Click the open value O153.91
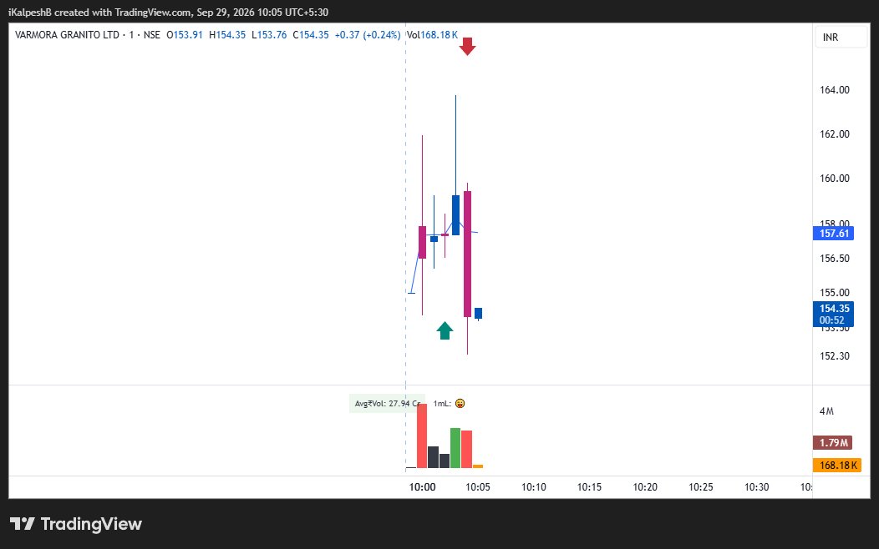Screen dimensions: 879x549 185,35
